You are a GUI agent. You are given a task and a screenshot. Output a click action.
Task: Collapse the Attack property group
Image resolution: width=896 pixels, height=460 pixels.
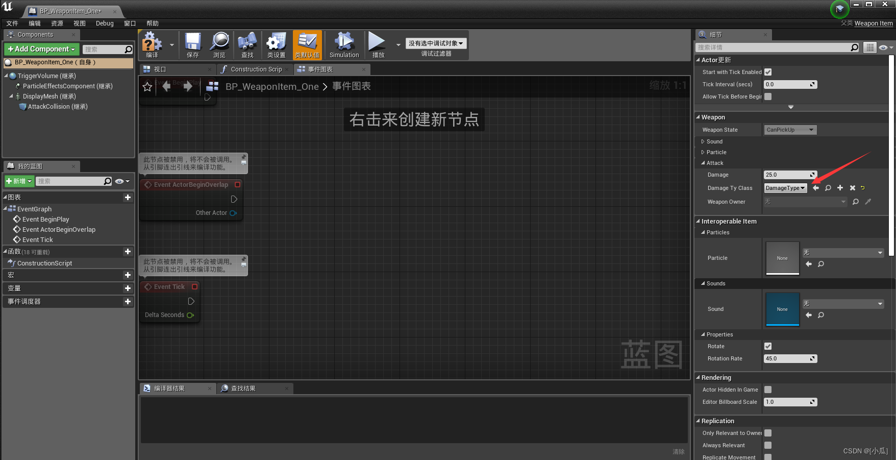pos(703,163)
